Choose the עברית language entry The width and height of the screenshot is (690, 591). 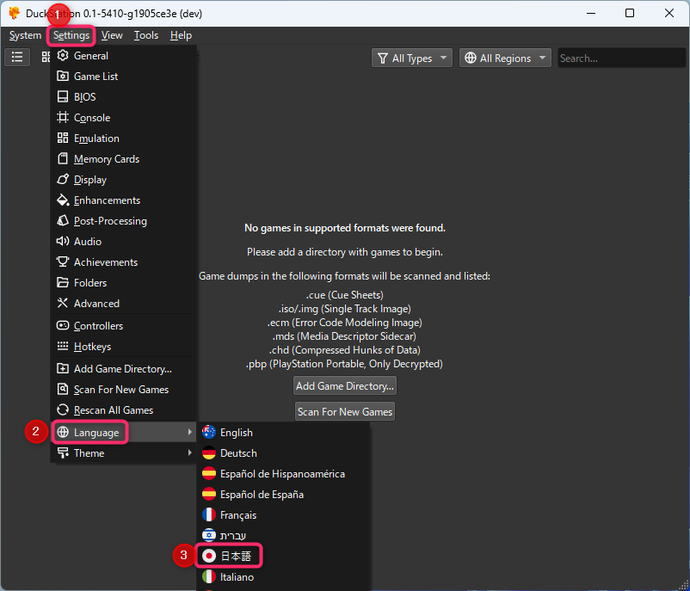coord(283,536)
